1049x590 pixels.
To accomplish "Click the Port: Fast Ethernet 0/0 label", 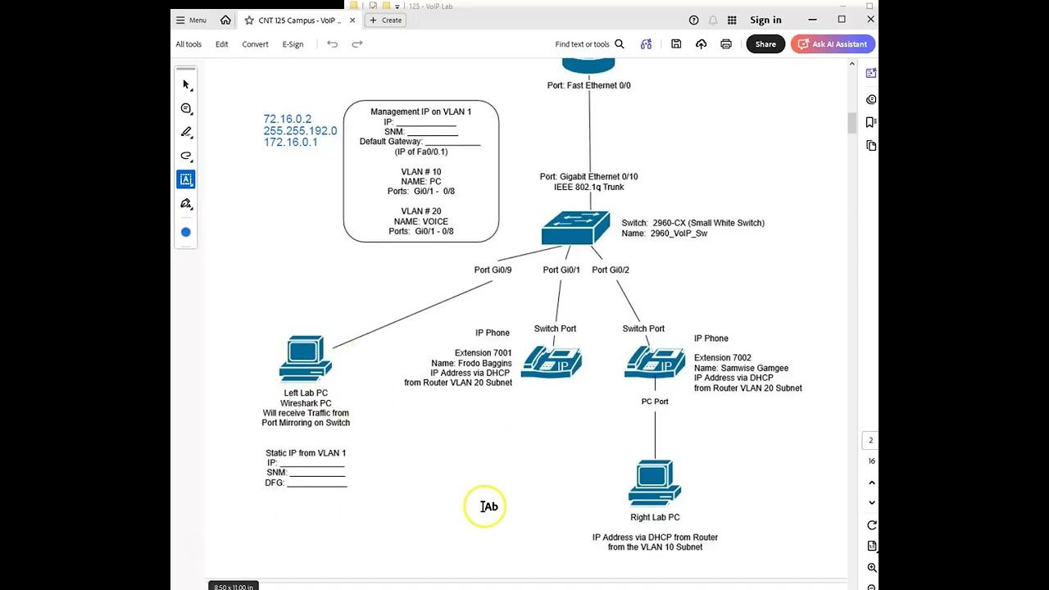I will (x=588, y=85).
